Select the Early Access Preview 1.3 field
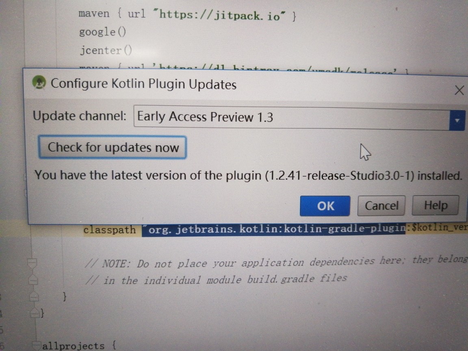This screenshot has width=468, height=351. pyautogui.click(x=291, y=117)
